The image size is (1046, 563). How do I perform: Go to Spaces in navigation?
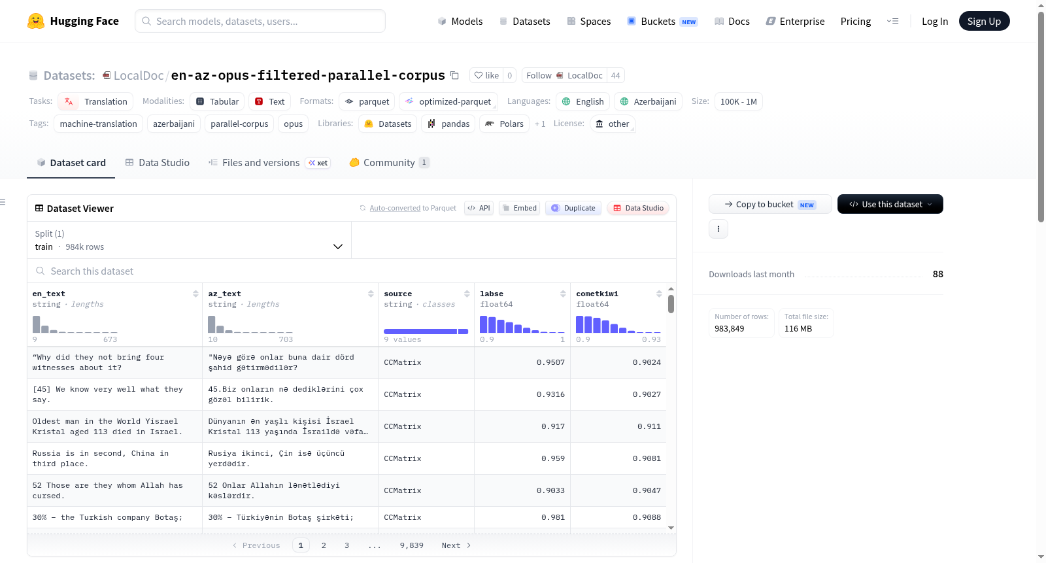tap(589, 21)
